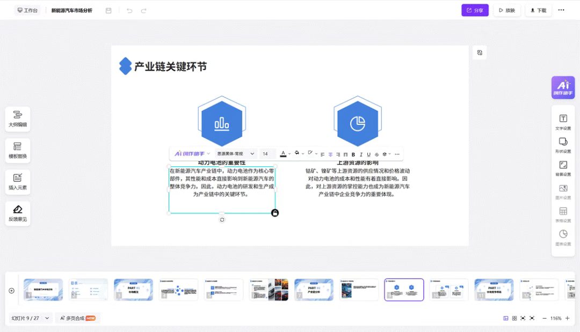Screen dimensions: 580x332
Task: Click the AI 创作助手 assistant icon
Action: coord(563,87)
